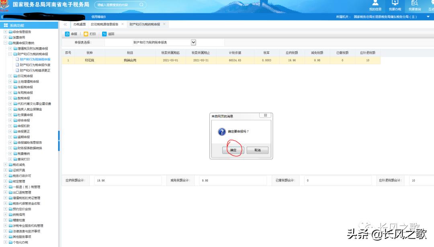Collapse the 税费申报及缴纳 tree node
Viewport: 434px width, 247px height.
[5, 43]
